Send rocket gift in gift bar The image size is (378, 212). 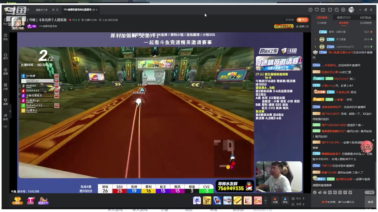[217, 201]
